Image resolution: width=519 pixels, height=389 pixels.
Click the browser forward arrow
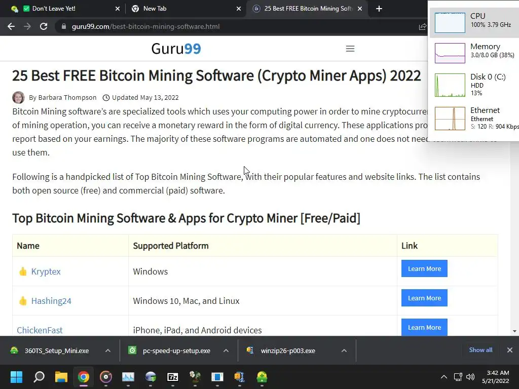(27, 26)
